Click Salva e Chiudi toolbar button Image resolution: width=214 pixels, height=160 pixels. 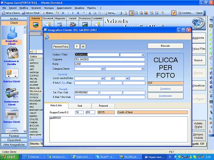pyautogui.click(x=31, y=13)
